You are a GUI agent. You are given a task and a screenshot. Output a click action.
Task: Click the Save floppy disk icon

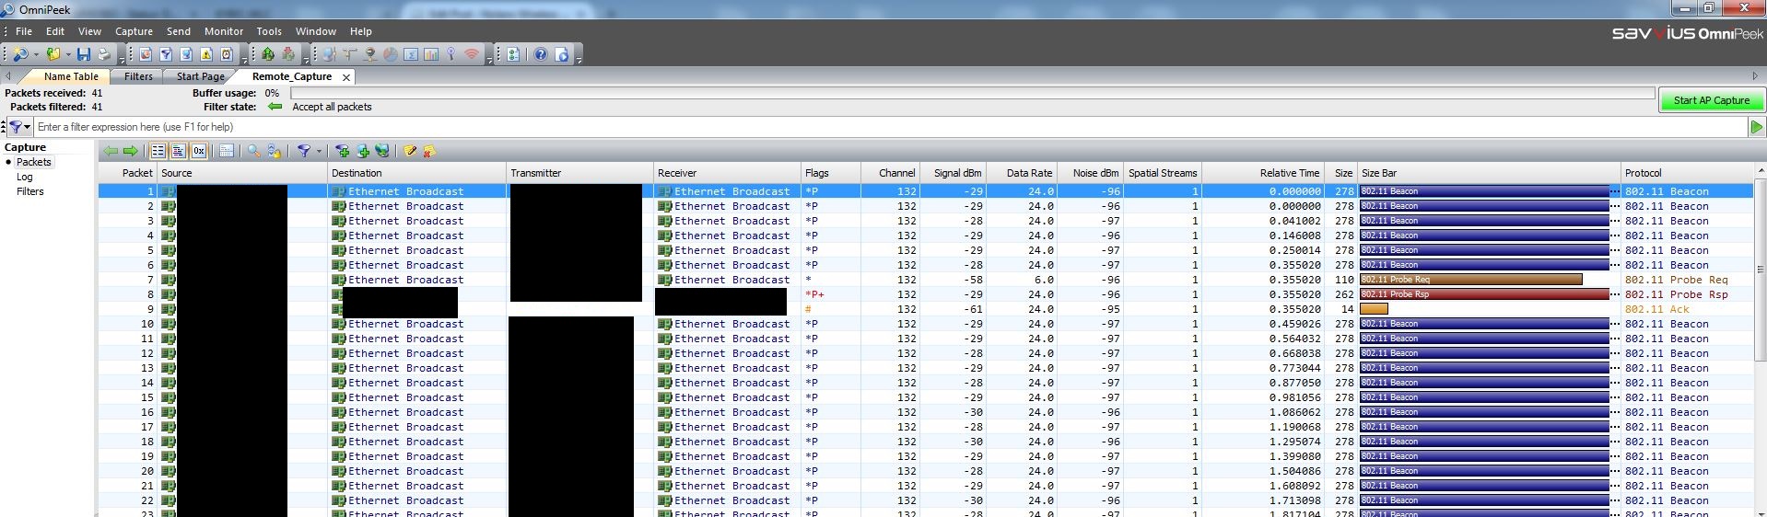click(x=84, y=54)
